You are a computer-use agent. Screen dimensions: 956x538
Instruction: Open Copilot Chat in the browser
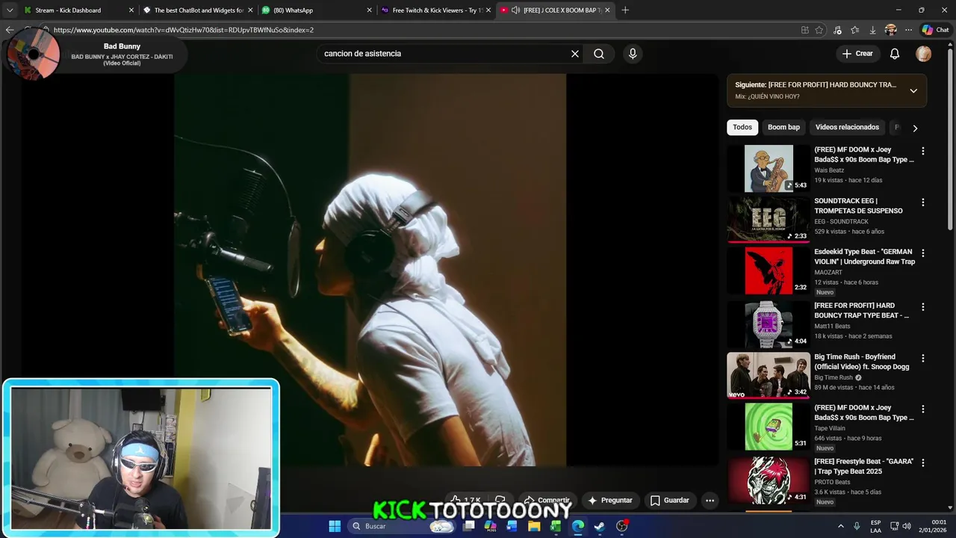[x=935, y=30]
